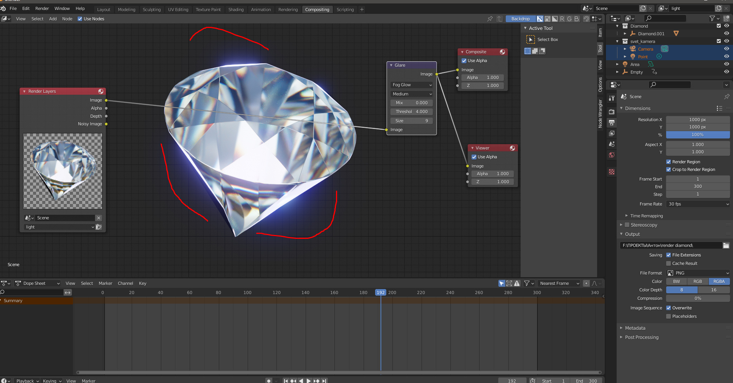Open Dope Sheet mode dropdown
The width and height of the screenshot is (733, 383).
point(38,283)
